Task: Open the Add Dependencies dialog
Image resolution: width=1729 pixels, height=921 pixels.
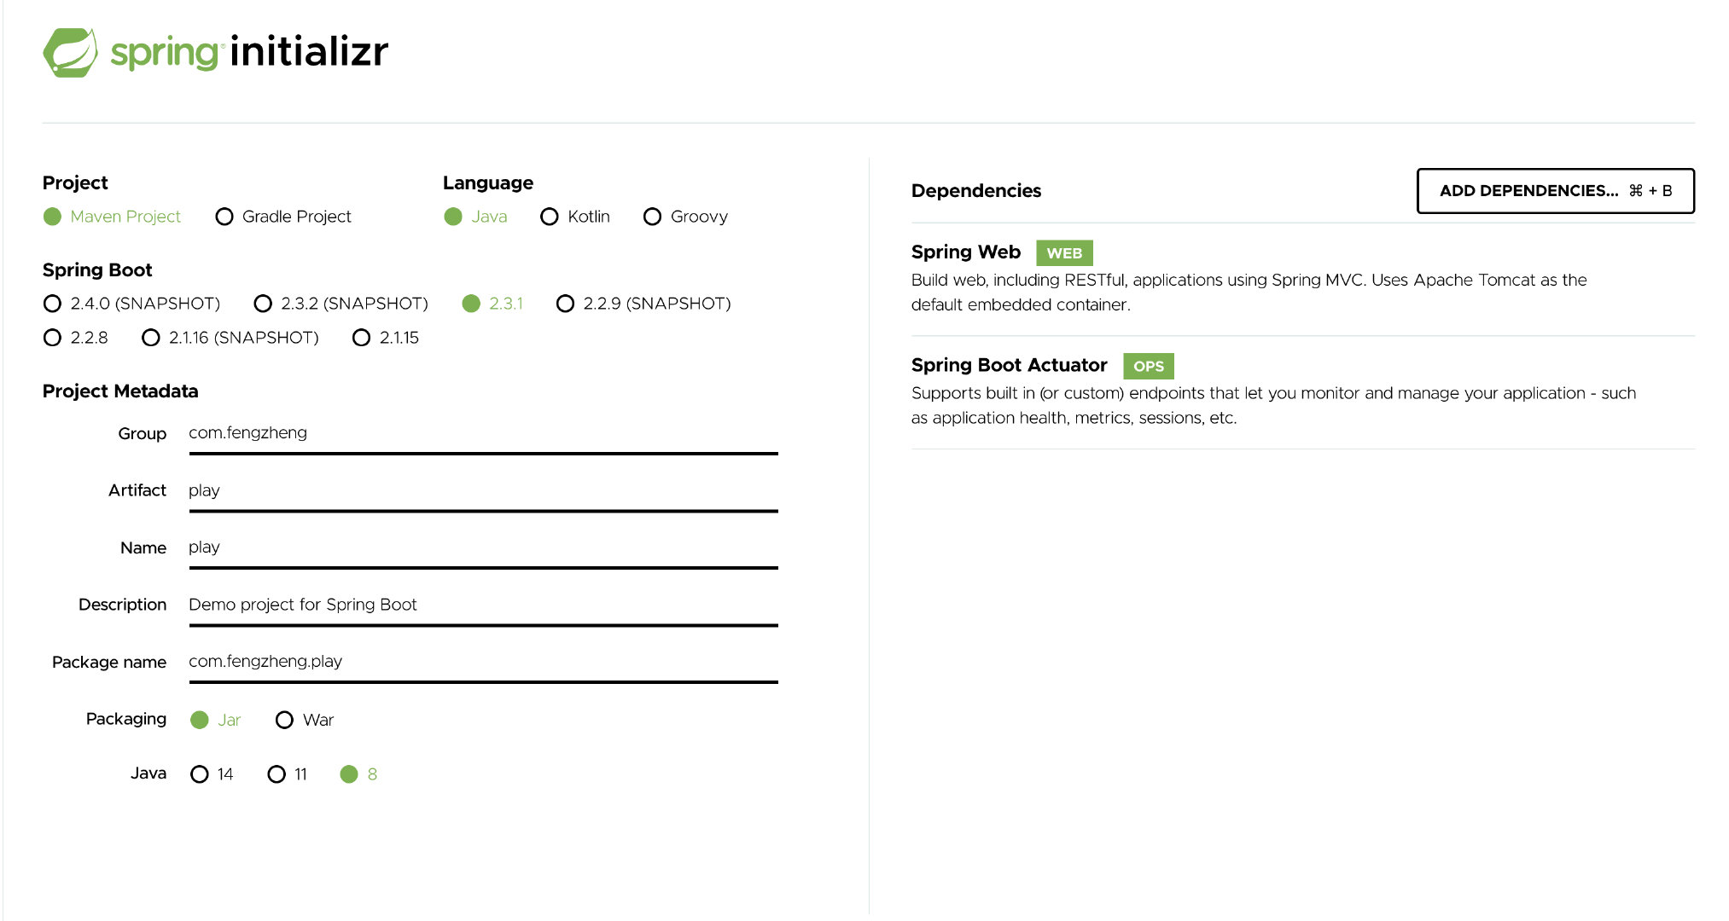Action: [1555, 191]
